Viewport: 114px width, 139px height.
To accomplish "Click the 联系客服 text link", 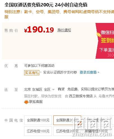I will (x=36, y=102).
